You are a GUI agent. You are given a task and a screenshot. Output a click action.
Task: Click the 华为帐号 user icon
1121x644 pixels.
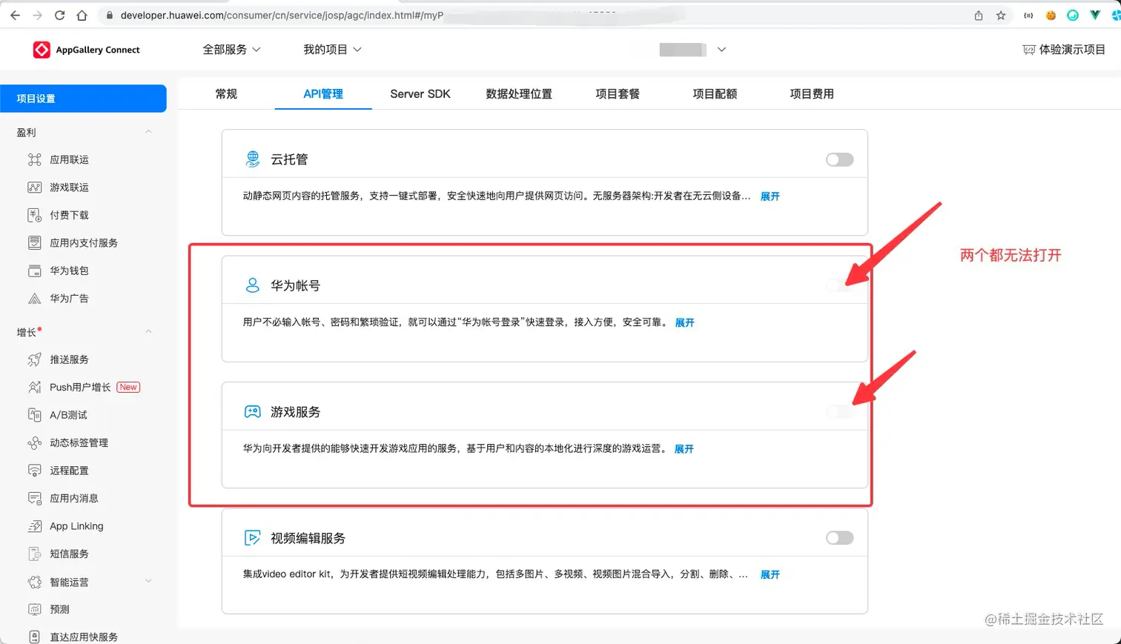coord(252,285)
